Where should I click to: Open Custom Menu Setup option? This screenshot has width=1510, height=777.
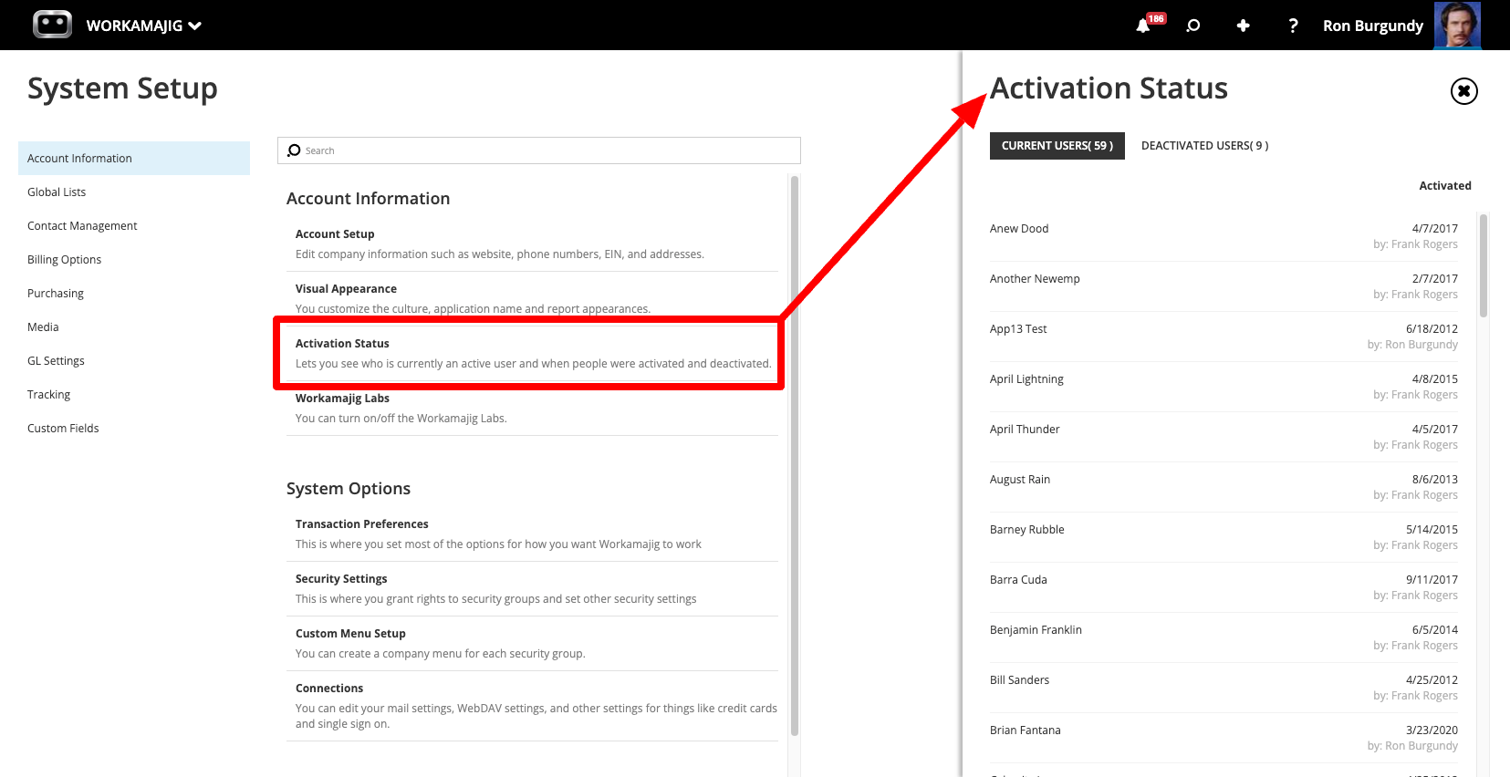click(532, 643)
